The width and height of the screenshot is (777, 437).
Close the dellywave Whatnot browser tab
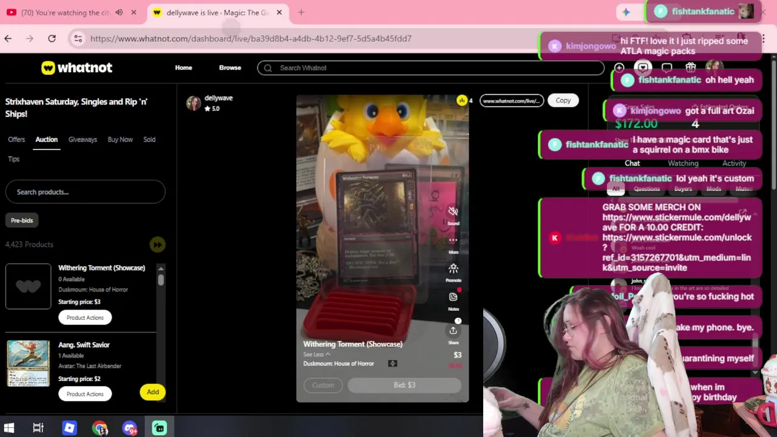pos(279,12)
